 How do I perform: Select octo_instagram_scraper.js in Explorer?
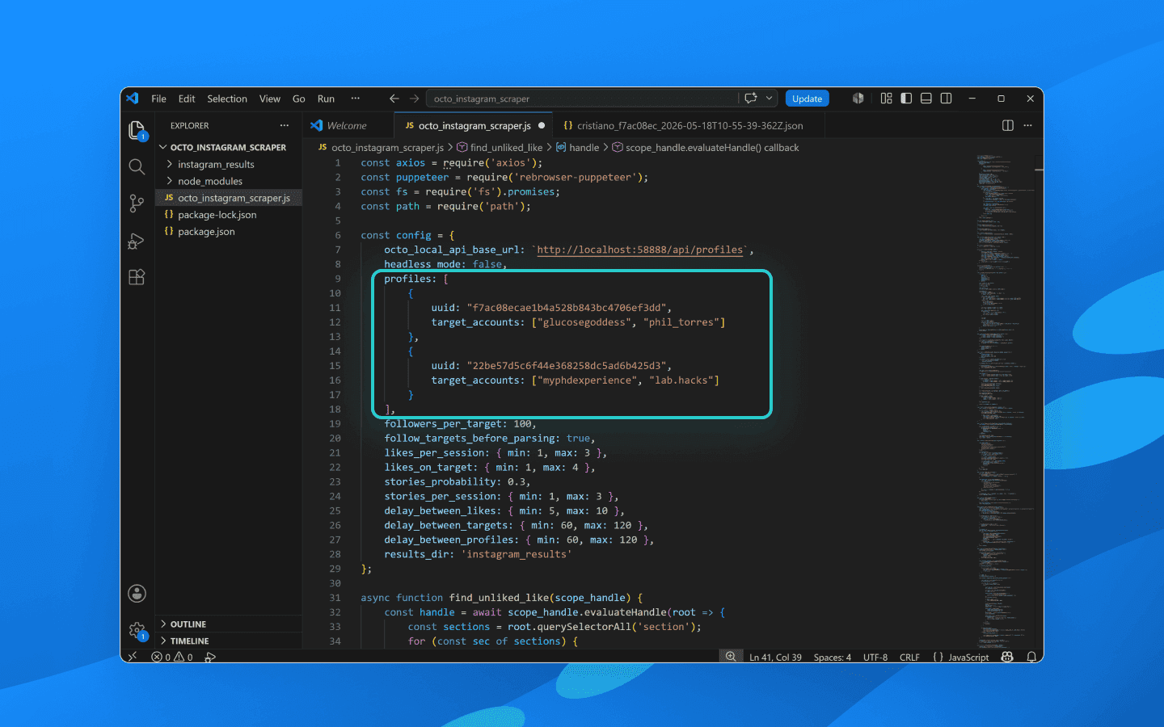click(229, 198)
